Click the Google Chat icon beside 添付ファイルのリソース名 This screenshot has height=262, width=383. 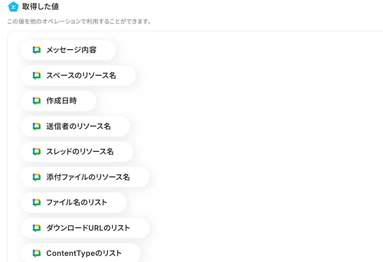pyautogui.click(x=37, y=177)
